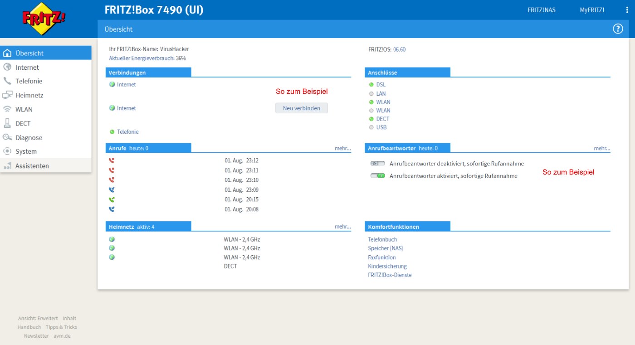This screenshot has height=345, width=635.
Task: Click the DSL link under Anschlüsse
Action: coord(381,85)
